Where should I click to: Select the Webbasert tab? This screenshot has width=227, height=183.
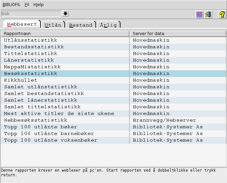[22, 24]
